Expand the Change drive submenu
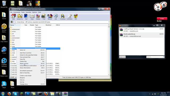 tap(31, 84)
